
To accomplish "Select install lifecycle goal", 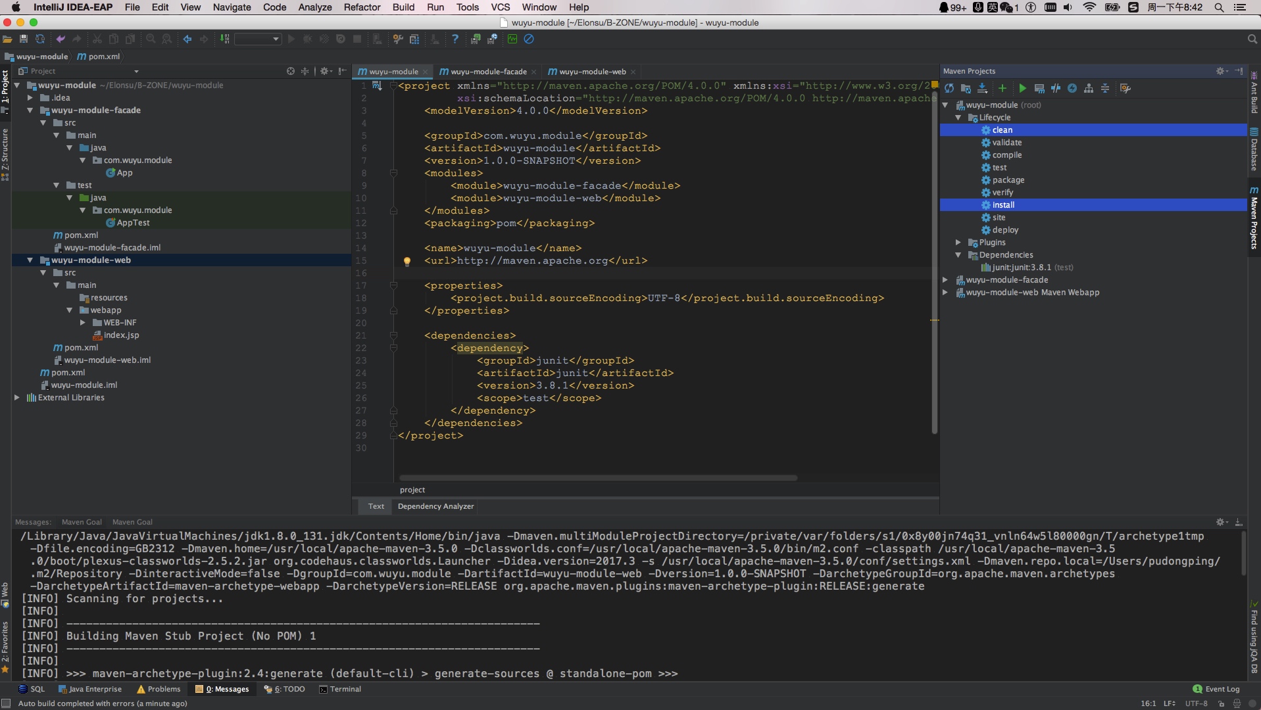I will (1003, 205).
